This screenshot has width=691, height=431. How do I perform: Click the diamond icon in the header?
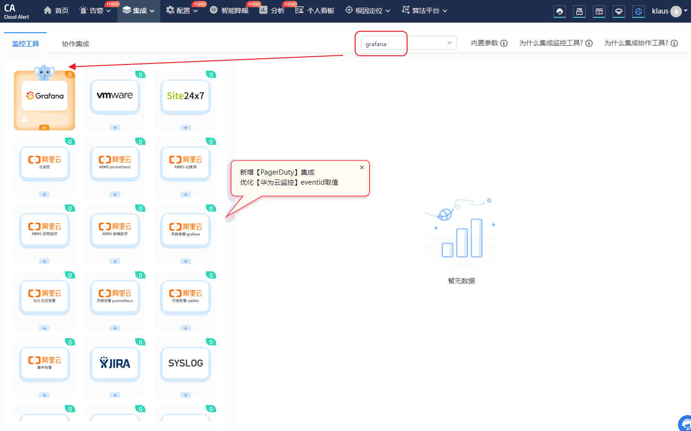pyautogui.click(x=619, y=11)
